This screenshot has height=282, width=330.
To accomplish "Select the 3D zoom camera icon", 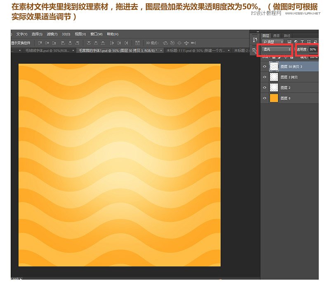I will point(193,43).
